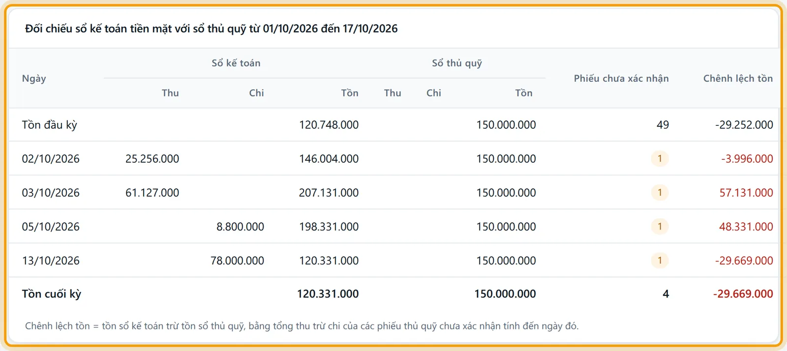Select the date cell 03/10/2026

click(51, 193)
